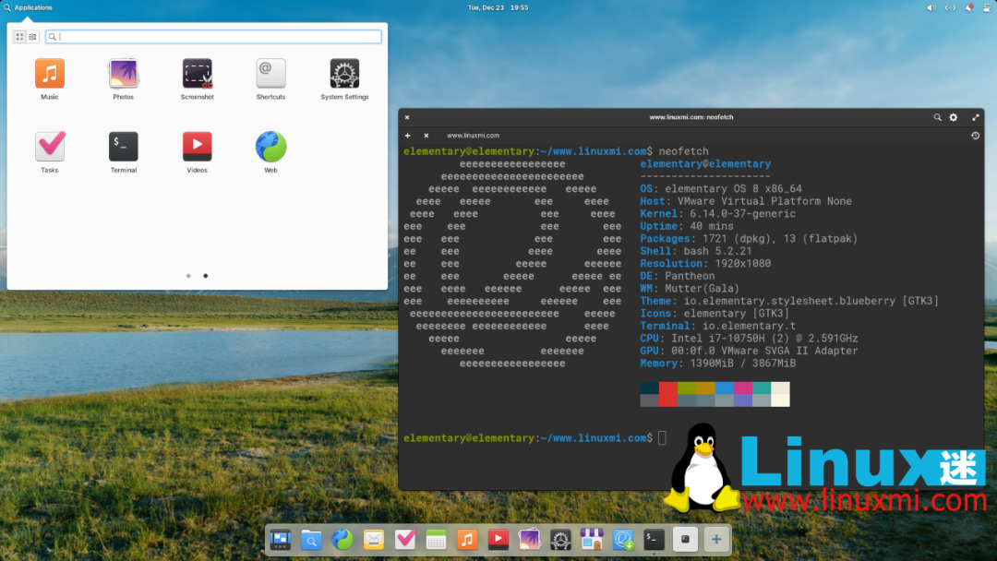Click the search magnifier in the terminal titlebar

click(937, 117)
